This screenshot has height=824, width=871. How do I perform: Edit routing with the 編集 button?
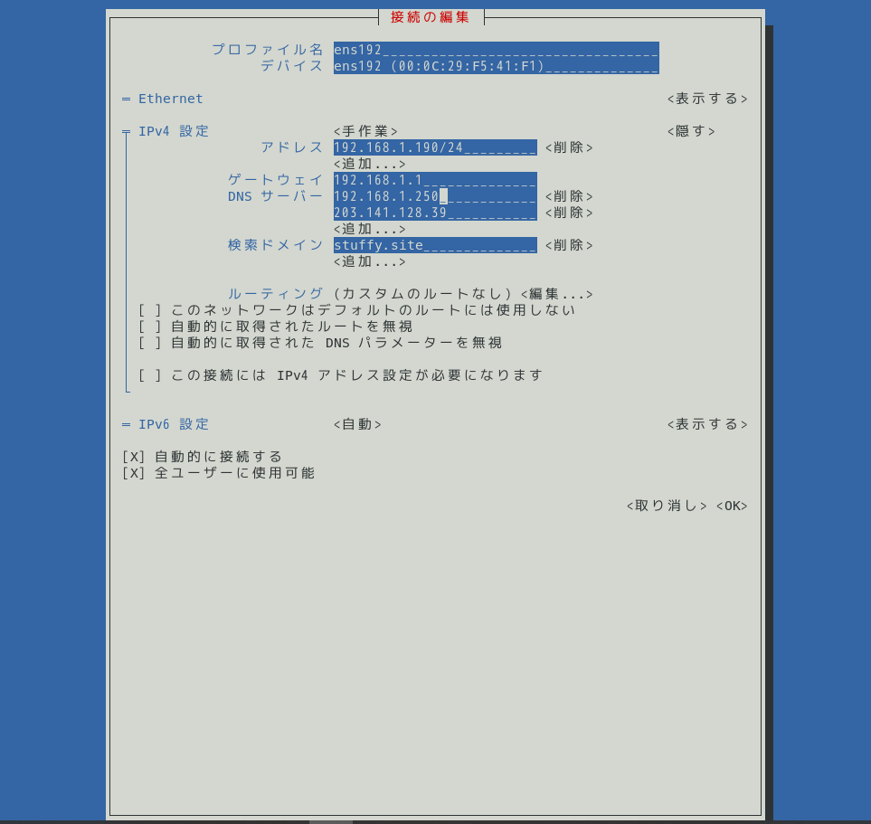click(x=556, y=294)
